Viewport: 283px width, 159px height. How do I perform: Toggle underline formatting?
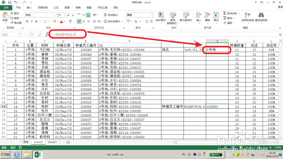pyautogui.click(x=36, y=21)
